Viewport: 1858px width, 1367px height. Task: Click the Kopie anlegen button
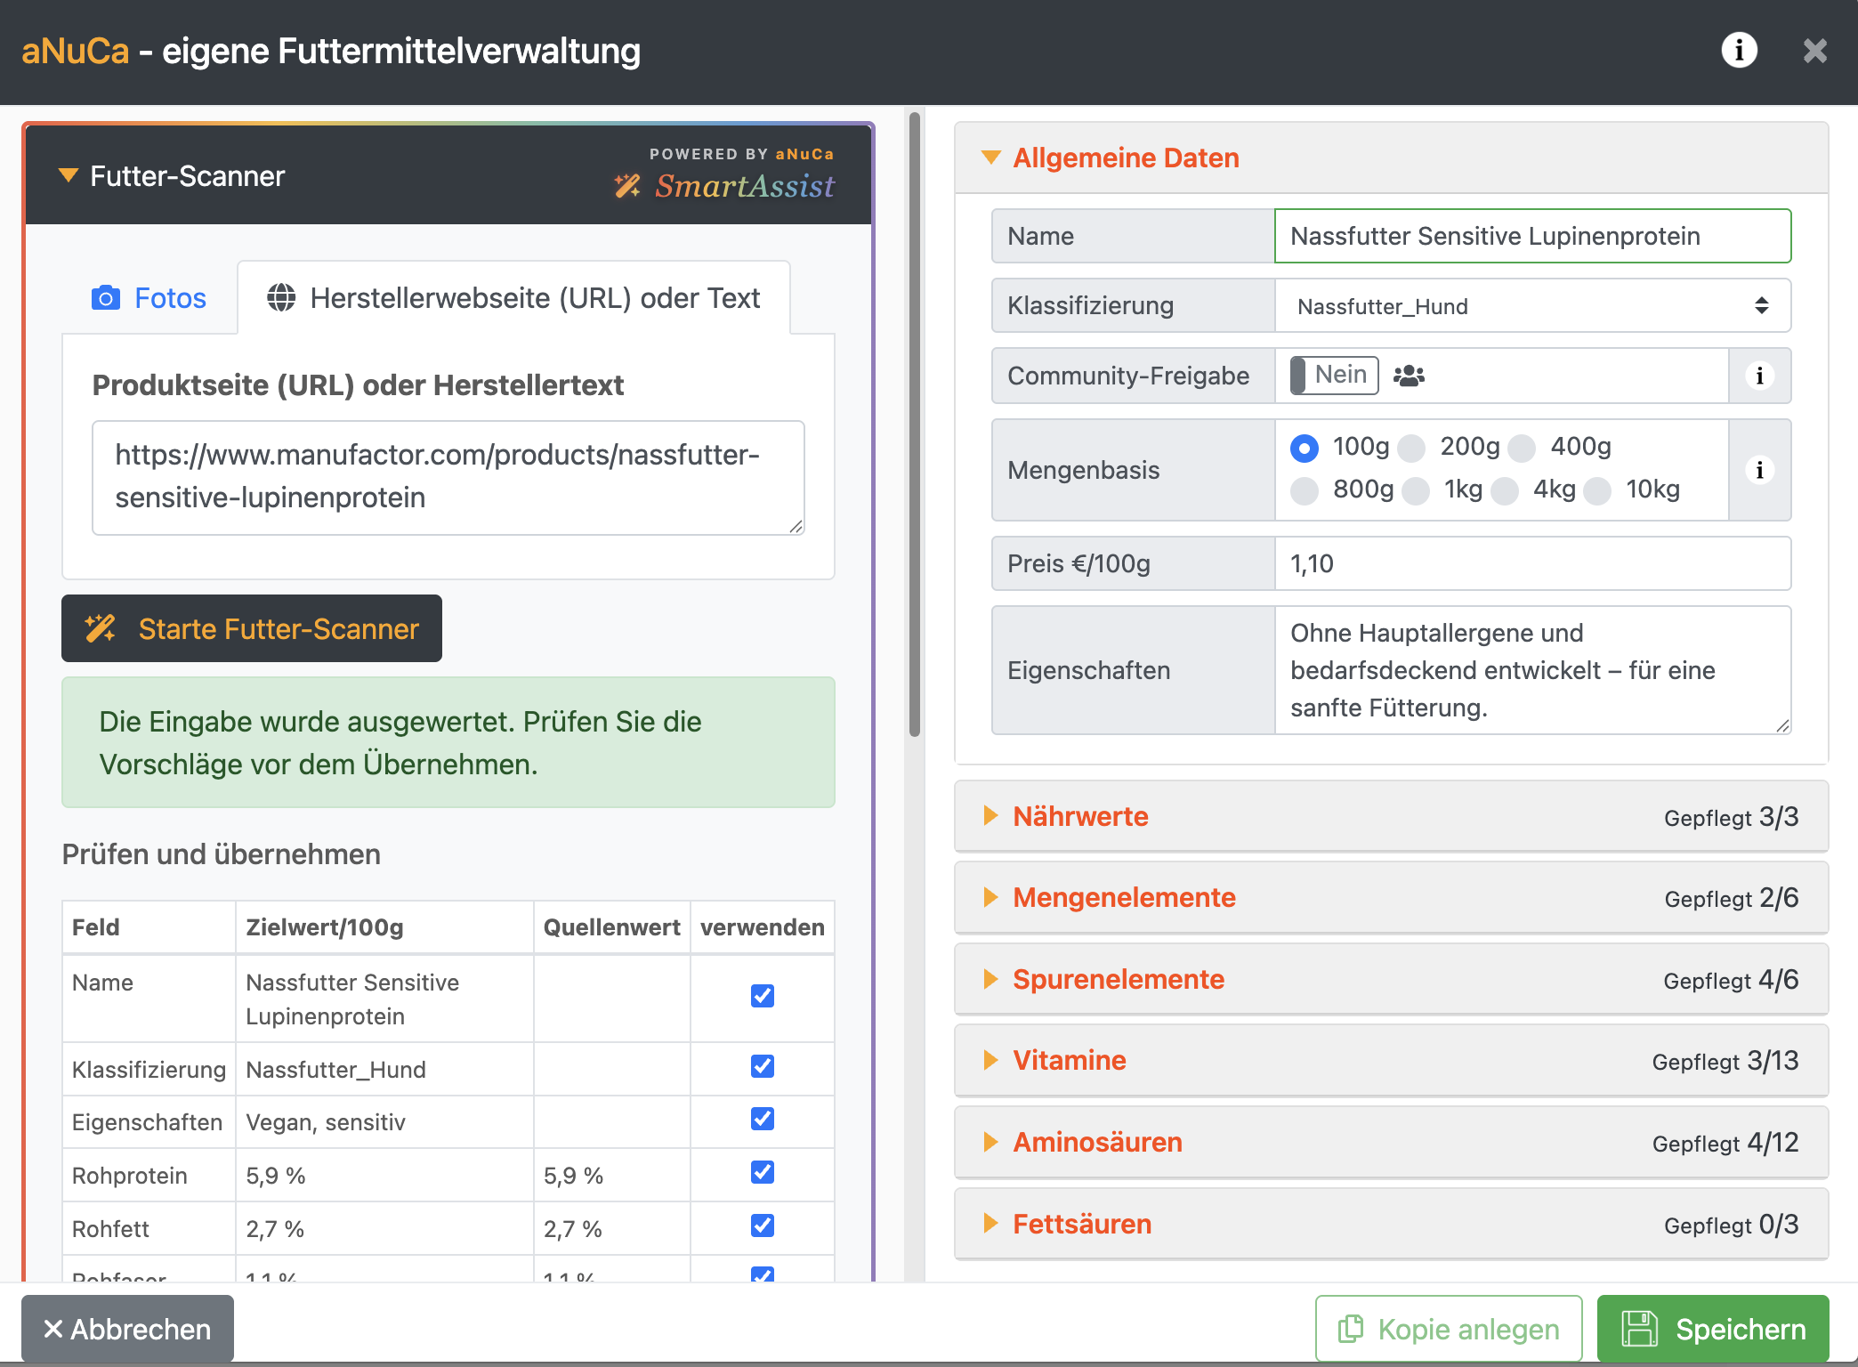pos(1449,1329)
